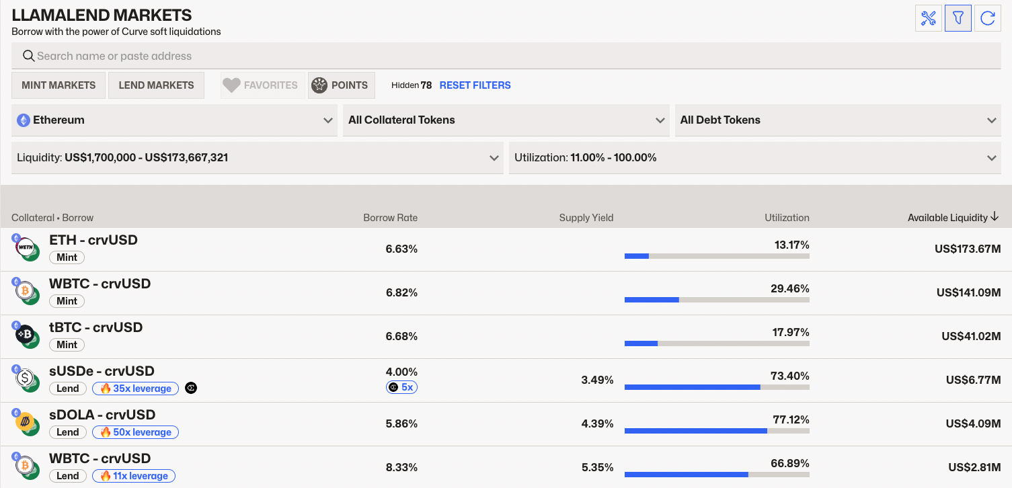The width and height of the screenshot is (1012, 488).
Task: Expand the Utilization range filter
Action: [x=755, y=158]
